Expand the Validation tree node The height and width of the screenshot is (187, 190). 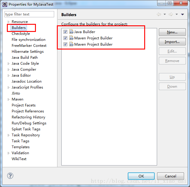(x=8, y=153)
